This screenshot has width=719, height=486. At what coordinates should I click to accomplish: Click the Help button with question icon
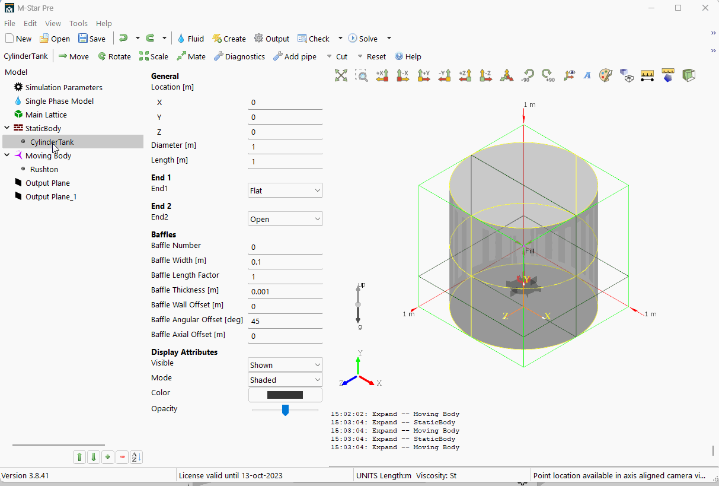tap(408, 56)
